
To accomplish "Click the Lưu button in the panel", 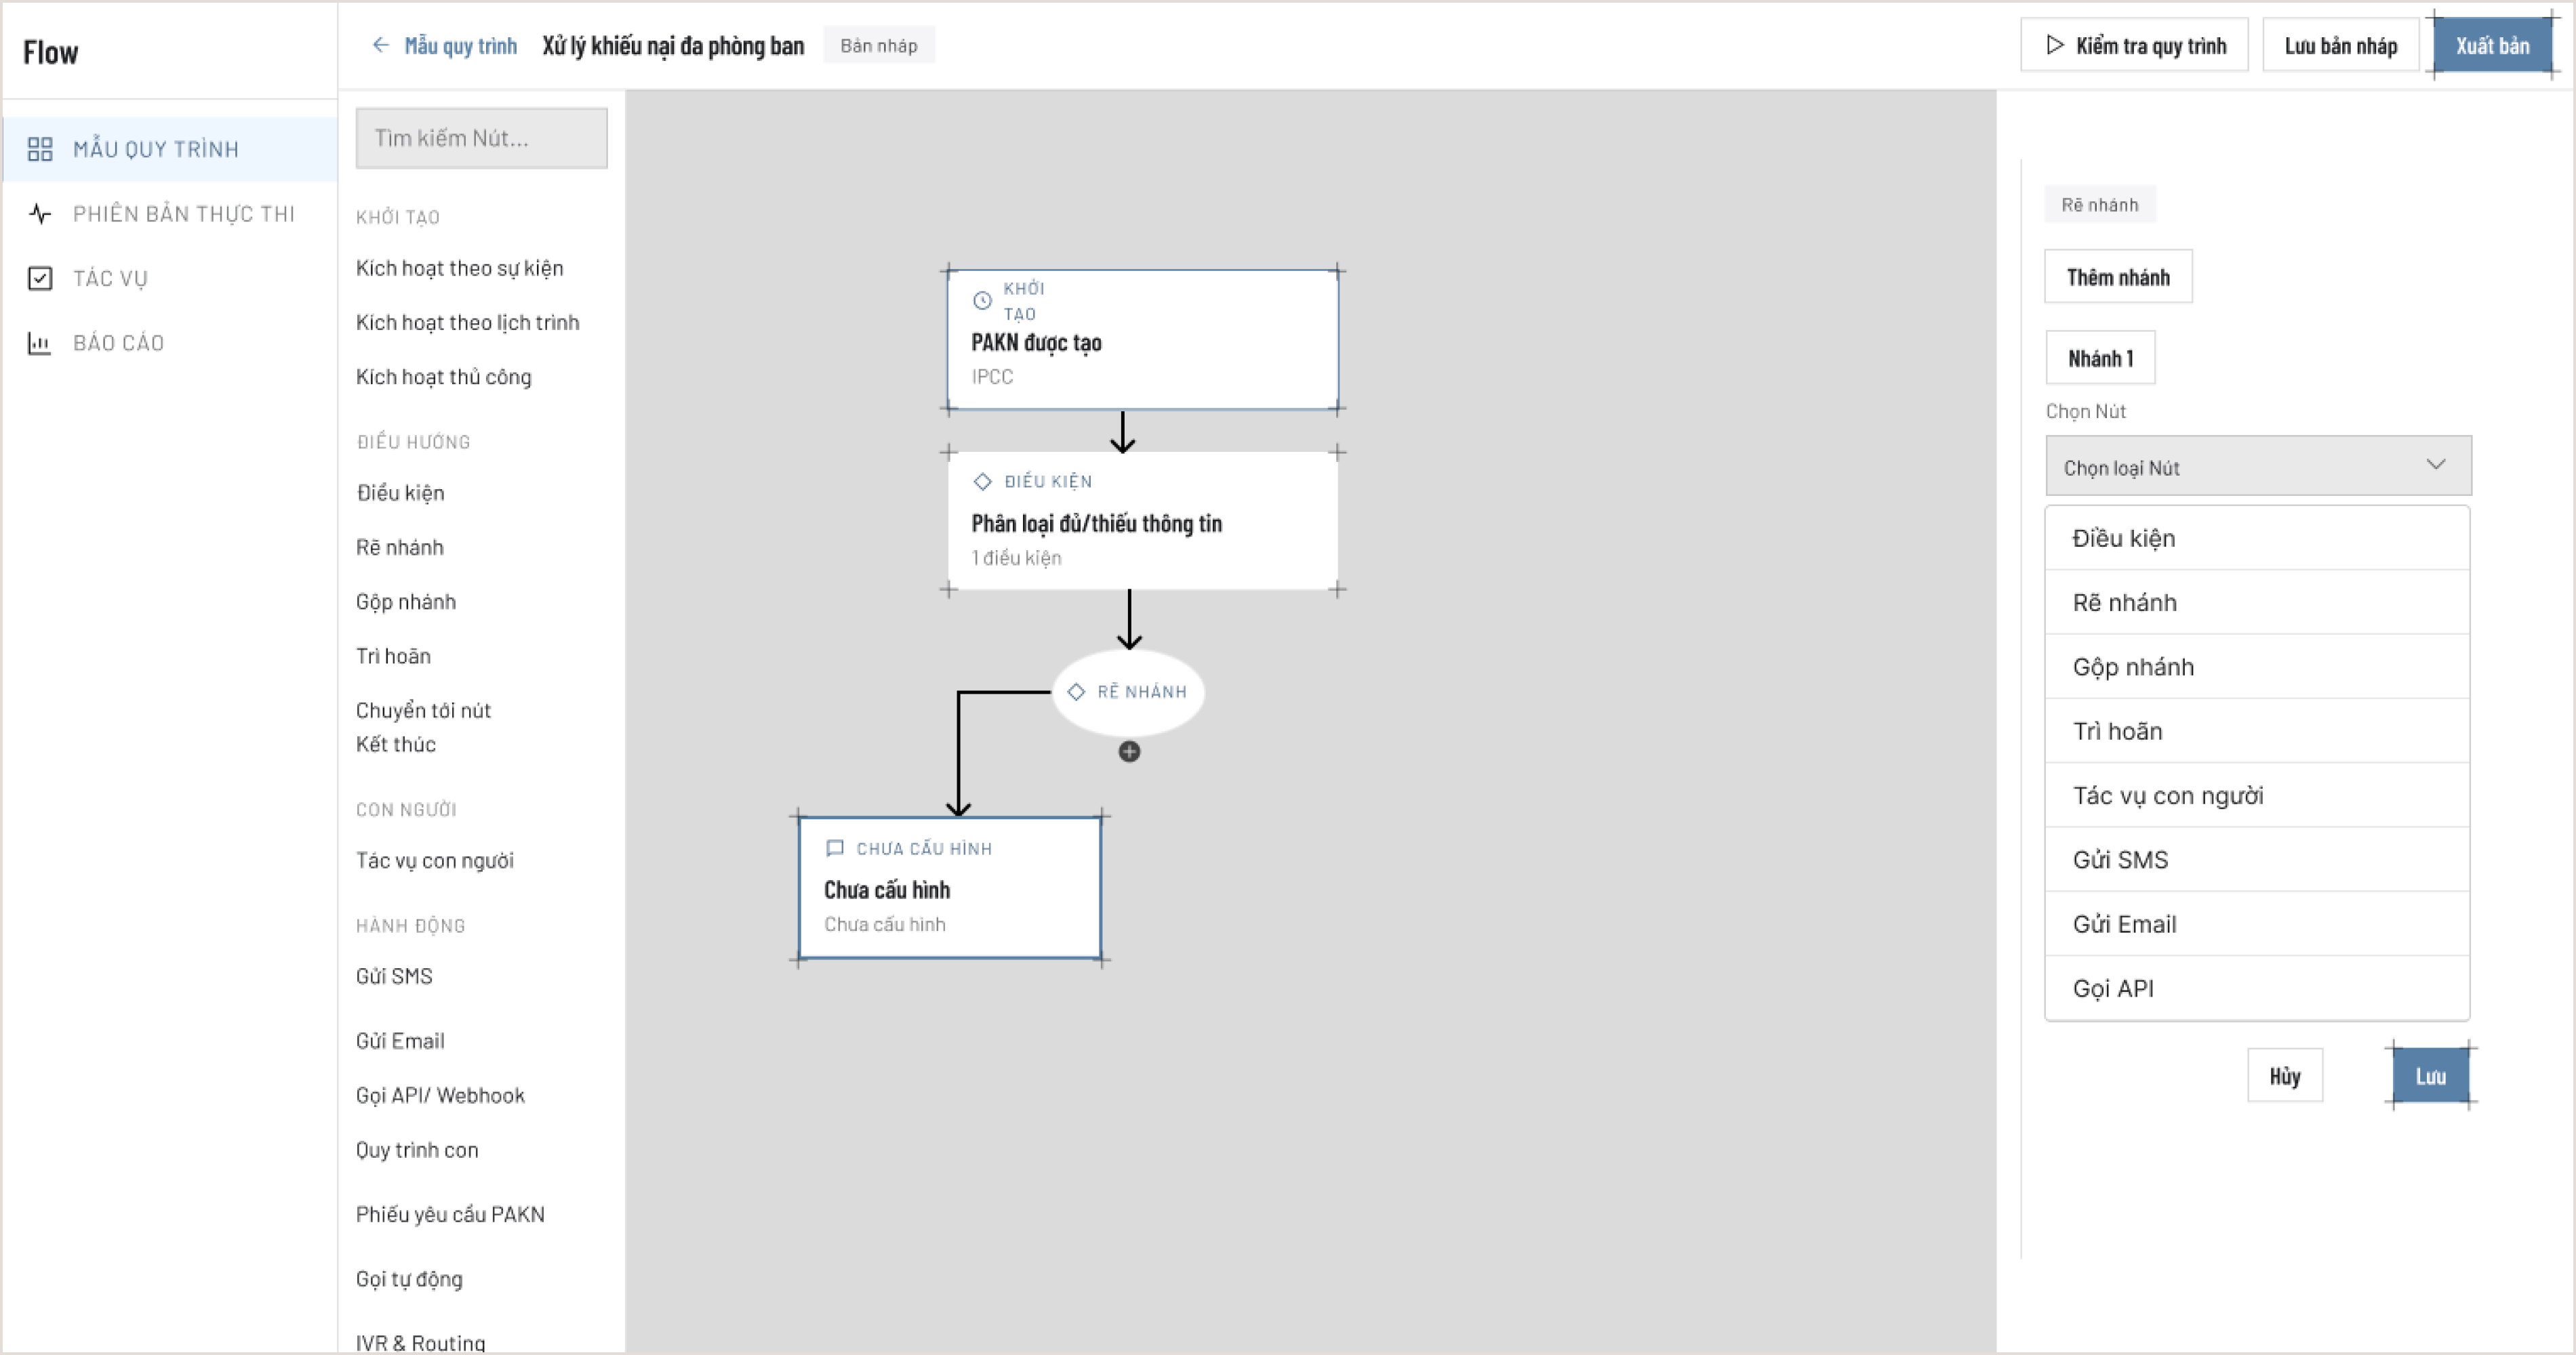I will tap(2430, 1076).
